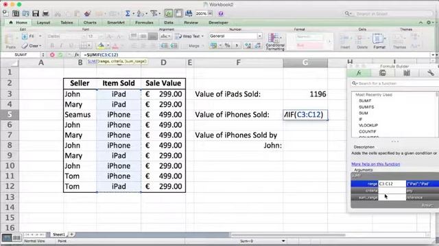This screenshot has height=246, width=439.
Task: Open the General number format combo box
Action: coord(235,36)
